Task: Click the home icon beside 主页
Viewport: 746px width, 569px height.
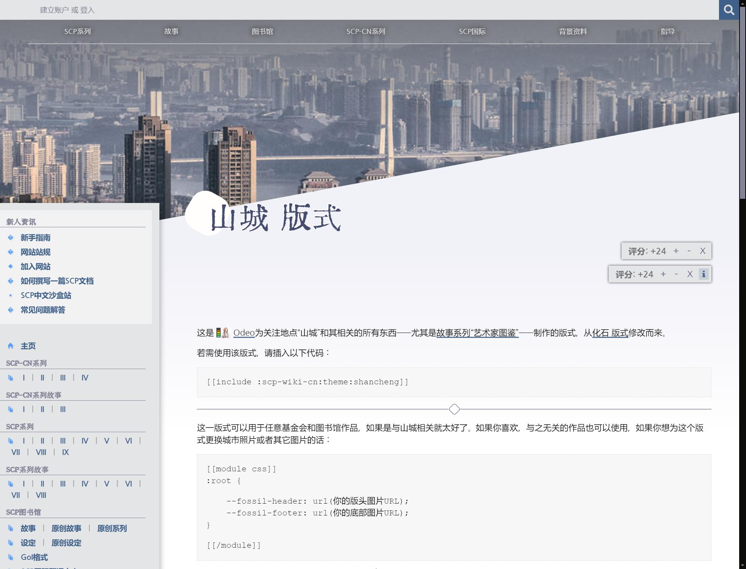Action: tap(11, 346)
